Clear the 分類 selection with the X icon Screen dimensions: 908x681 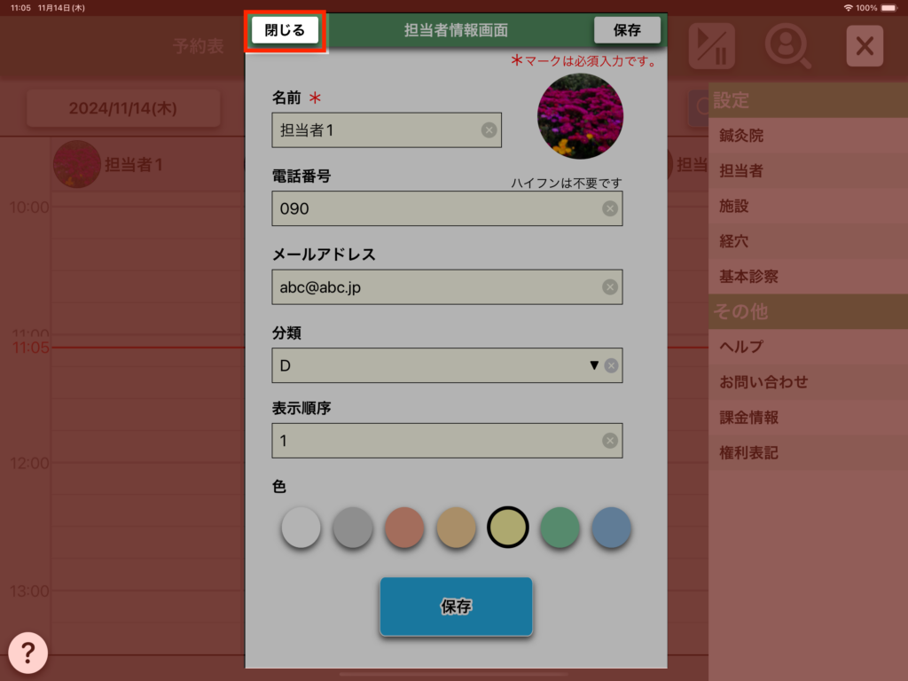(x=611, y=365)
